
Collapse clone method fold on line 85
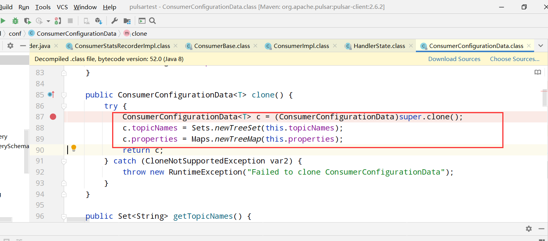click(x=64, y=95)
